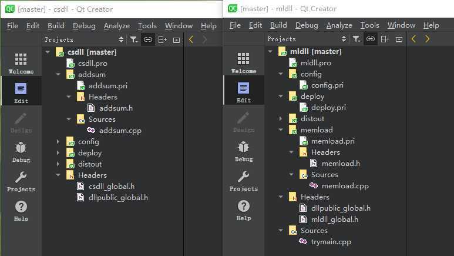Go forward arrow in mldll window
454x256 pixels.
(x=428, y=39)
